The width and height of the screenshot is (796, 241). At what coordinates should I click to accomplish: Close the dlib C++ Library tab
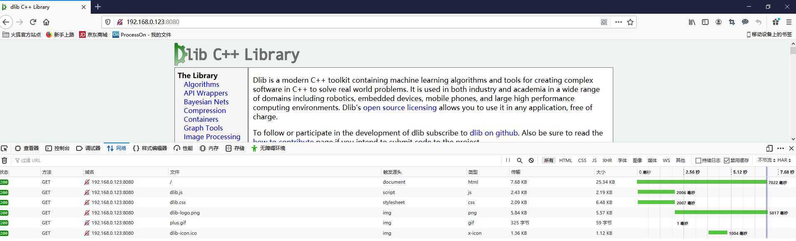[84, 7]
